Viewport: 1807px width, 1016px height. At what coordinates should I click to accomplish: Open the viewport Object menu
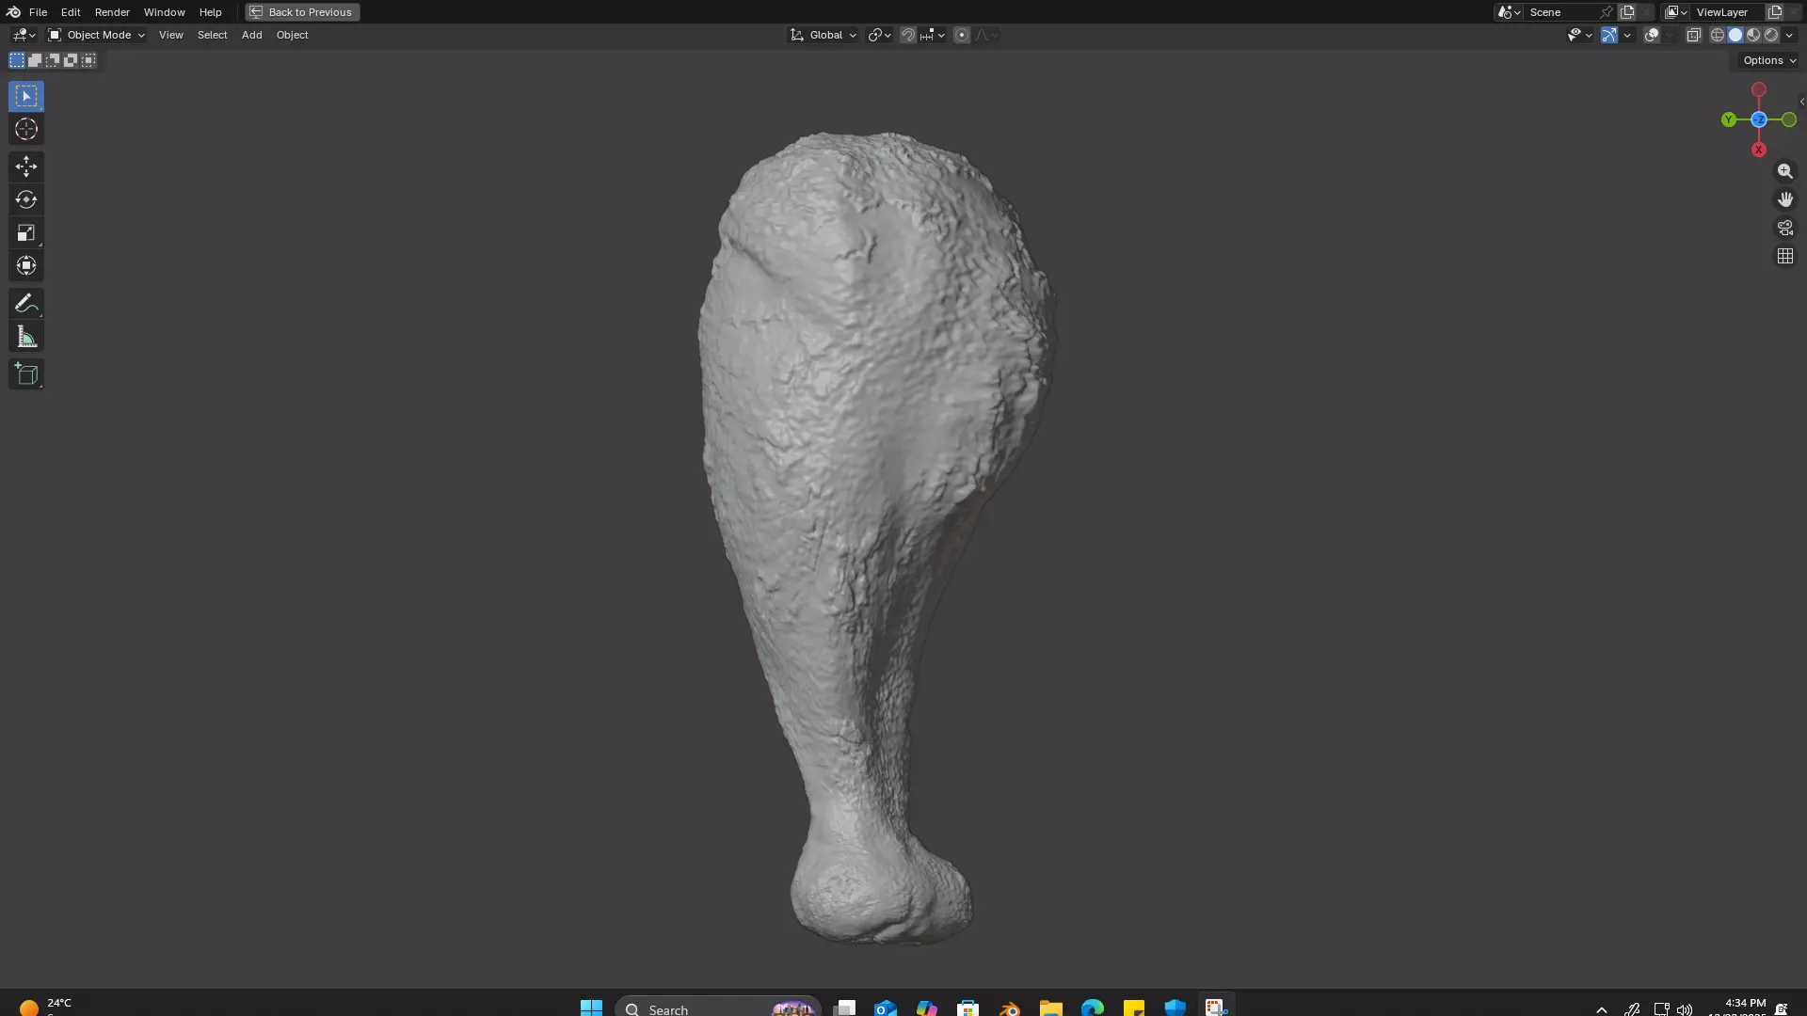point(292,35)
